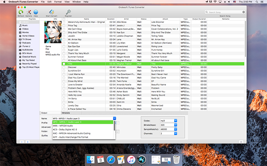Image resolution: width=267 pixels, height=166 pixels.
Task: Open Spotlight search in menu bar
Action: point(257,2)
